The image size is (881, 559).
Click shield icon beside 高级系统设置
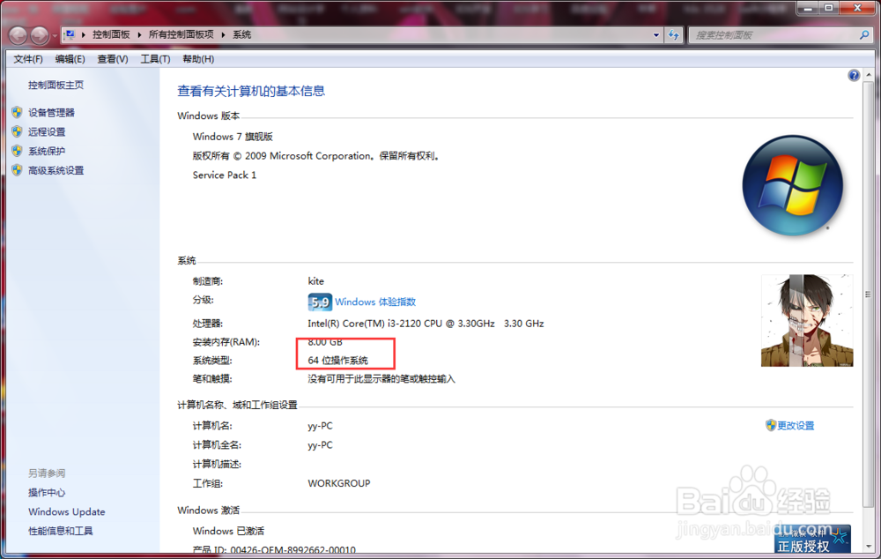pos(17,170)
